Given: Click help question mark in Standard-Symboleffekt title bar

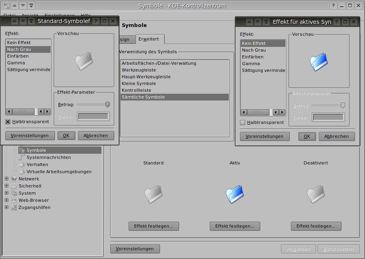Looking at the screenshot, I should tap(96, 21).
